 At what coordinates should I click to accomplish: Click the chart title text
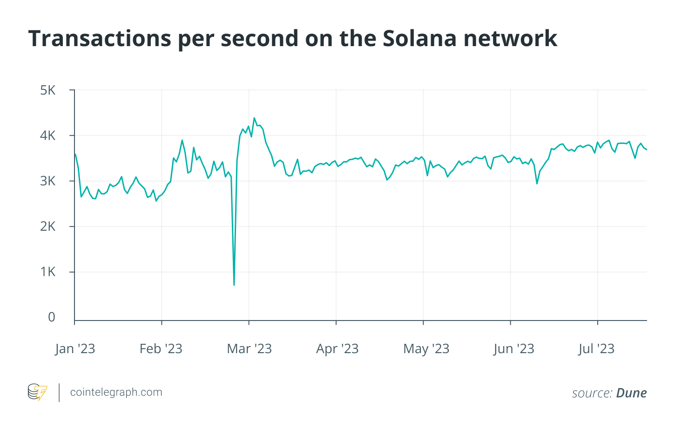tap(292, 39)
